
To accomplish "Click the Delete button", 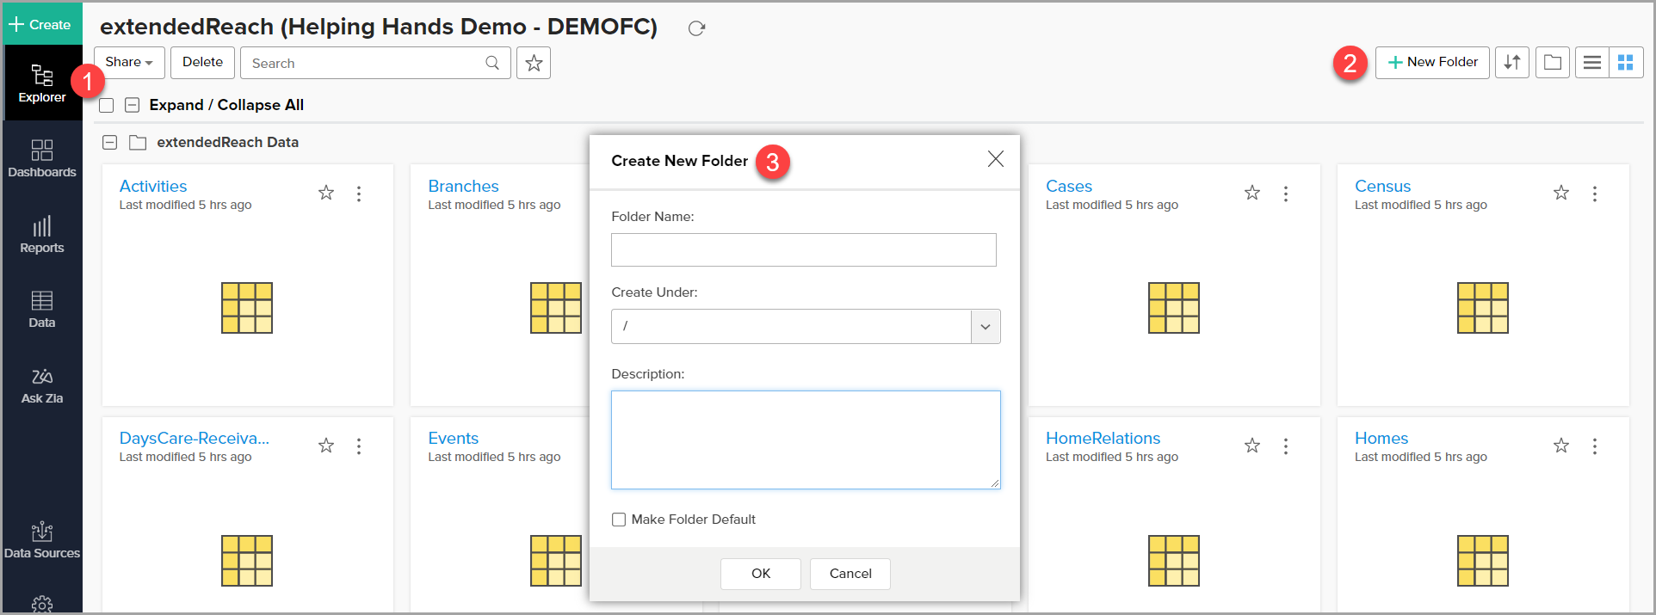I will pos(202,62).
